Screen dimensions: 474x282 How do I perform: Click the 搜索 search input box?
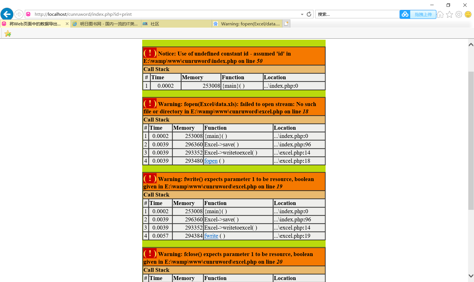[x=357, y=14]
